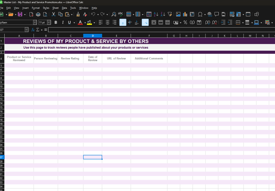Save the document with the floppy icon

tap(20, 14)
